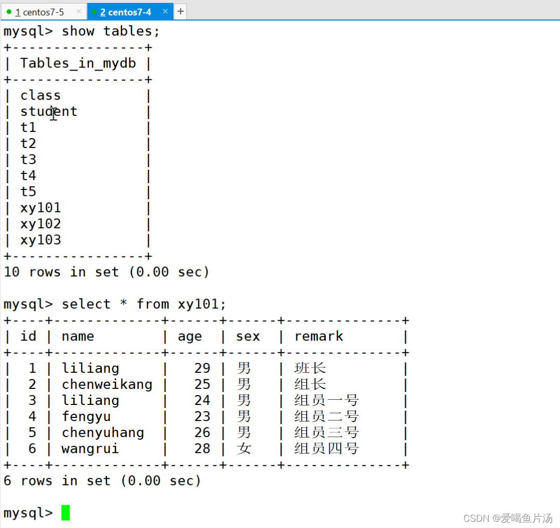Image resolution: width=560 pixels, height=528 pixels.
Task: Close the centos7-4 tab
Action: (165, 11)
